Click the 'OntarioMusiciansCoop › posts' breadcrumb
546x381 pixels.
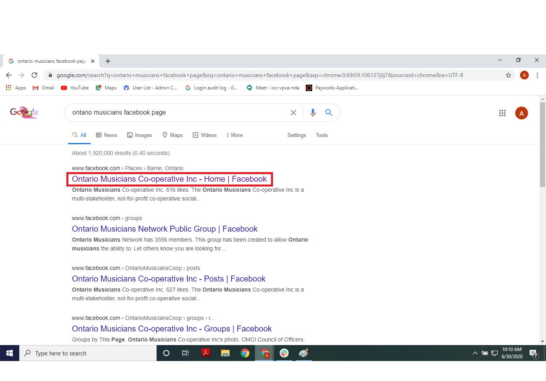162,268
